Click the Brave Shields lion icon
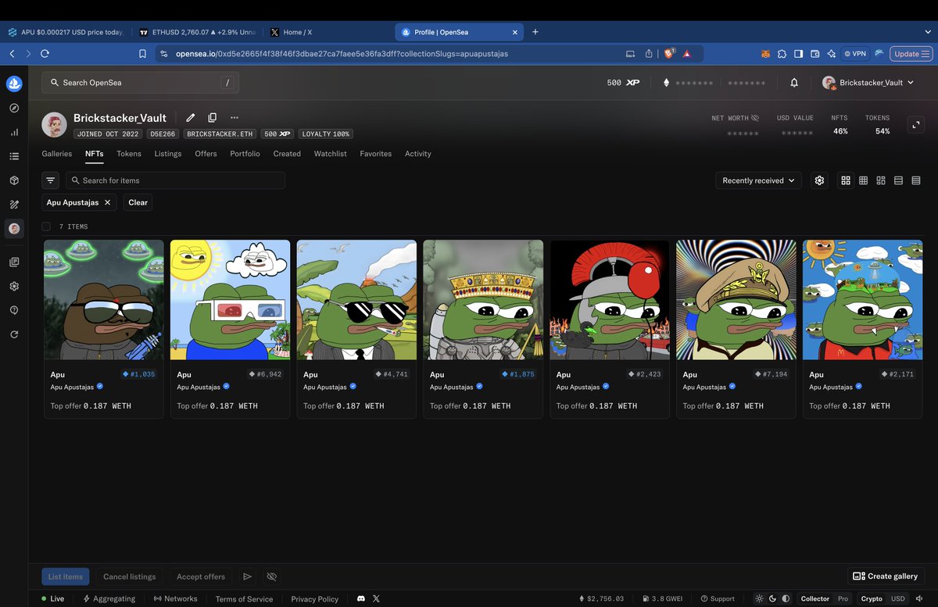The image size is (938, 607). click(x=669, y=53)
